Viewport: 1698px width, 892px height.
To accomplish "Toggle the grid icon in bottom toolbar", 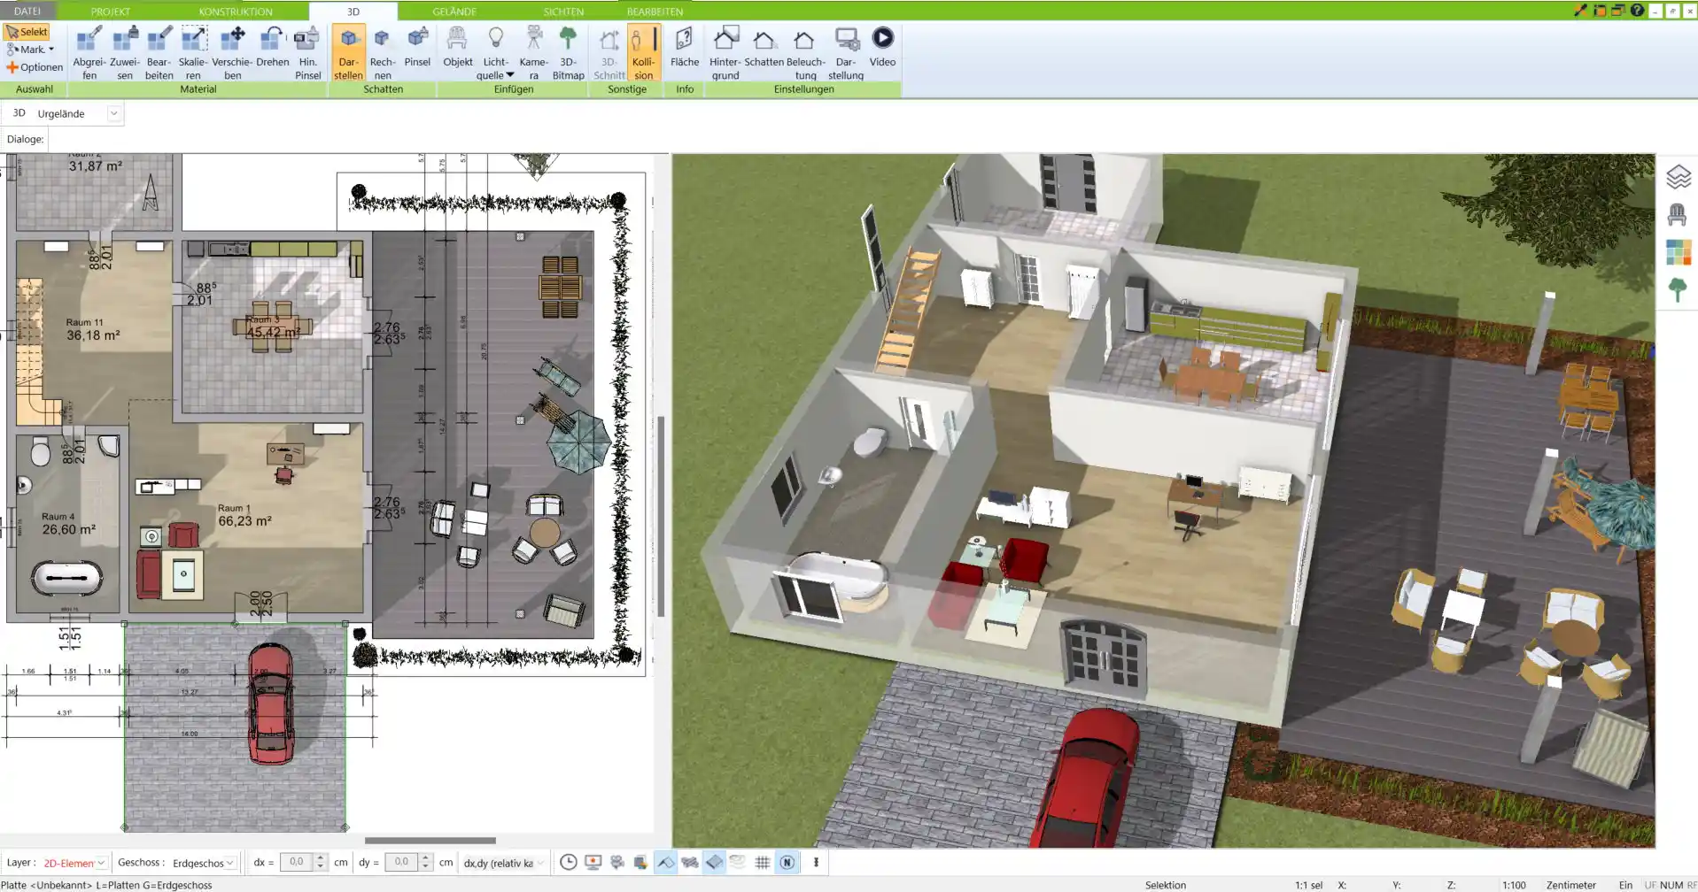I will [x=762, y=862].
